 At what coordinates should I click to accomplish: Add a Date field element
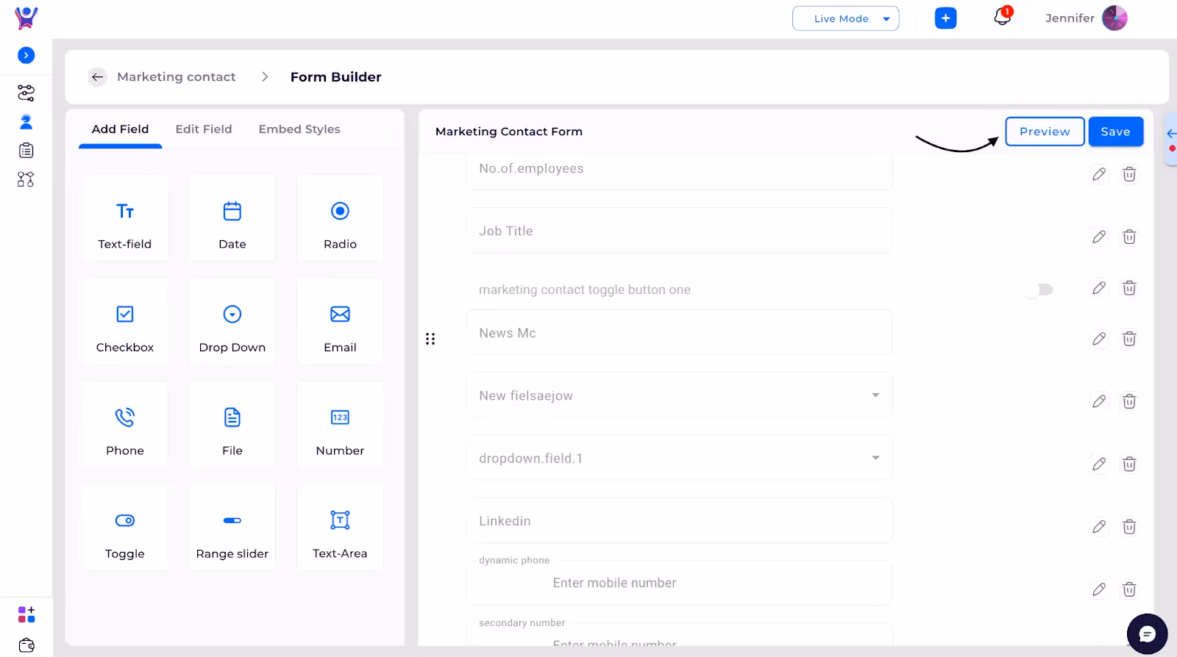(x=232, y=218)
